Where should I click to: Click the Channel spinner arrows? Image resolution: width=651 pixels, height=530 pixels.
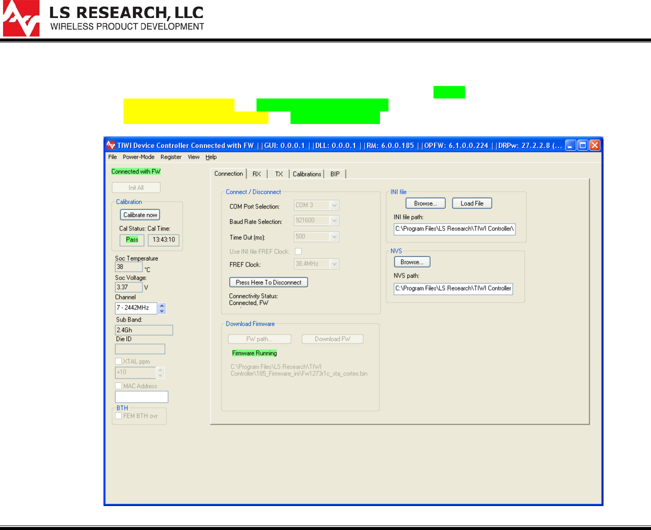(161, 308)
